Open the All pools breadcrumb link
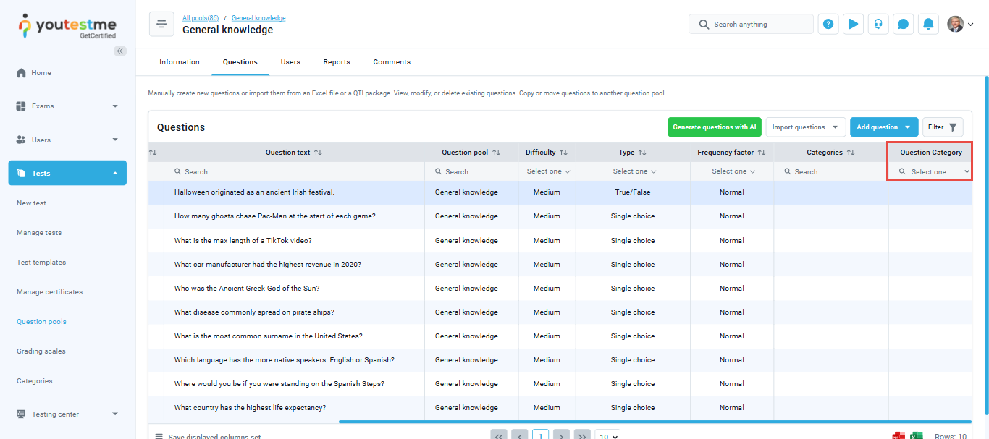The image size is (989, 439). tap(200, 18)
